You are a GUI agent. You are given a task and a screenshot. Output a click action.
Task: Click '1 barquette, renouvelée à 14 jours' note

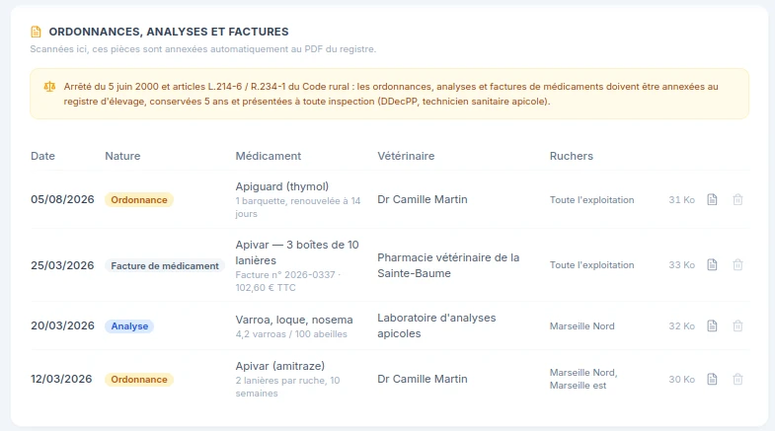(x=298, y=207)
